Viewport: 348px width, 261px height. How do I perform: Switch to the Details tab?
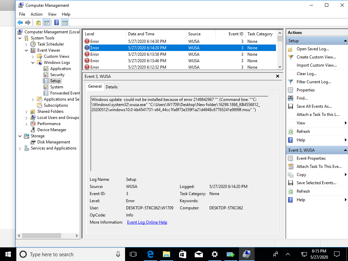pyautogui.click(x=111, y=87)
